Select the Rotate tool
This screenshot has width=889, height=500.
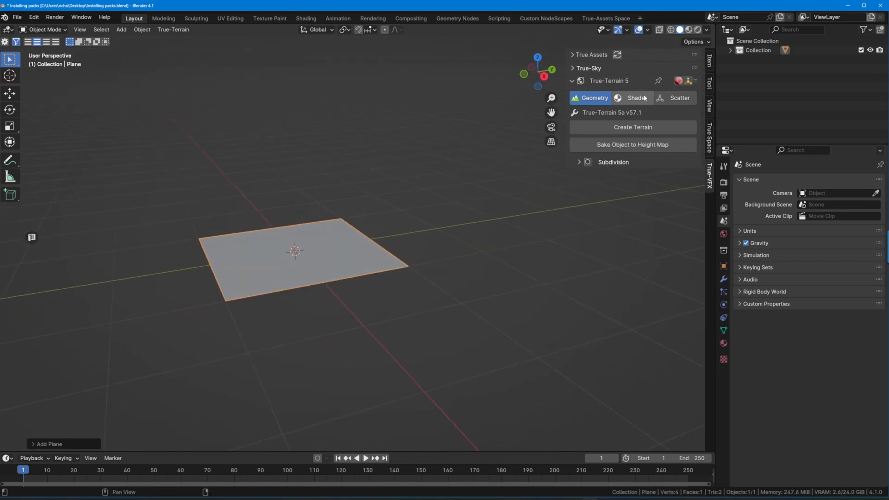click(10, 110)
